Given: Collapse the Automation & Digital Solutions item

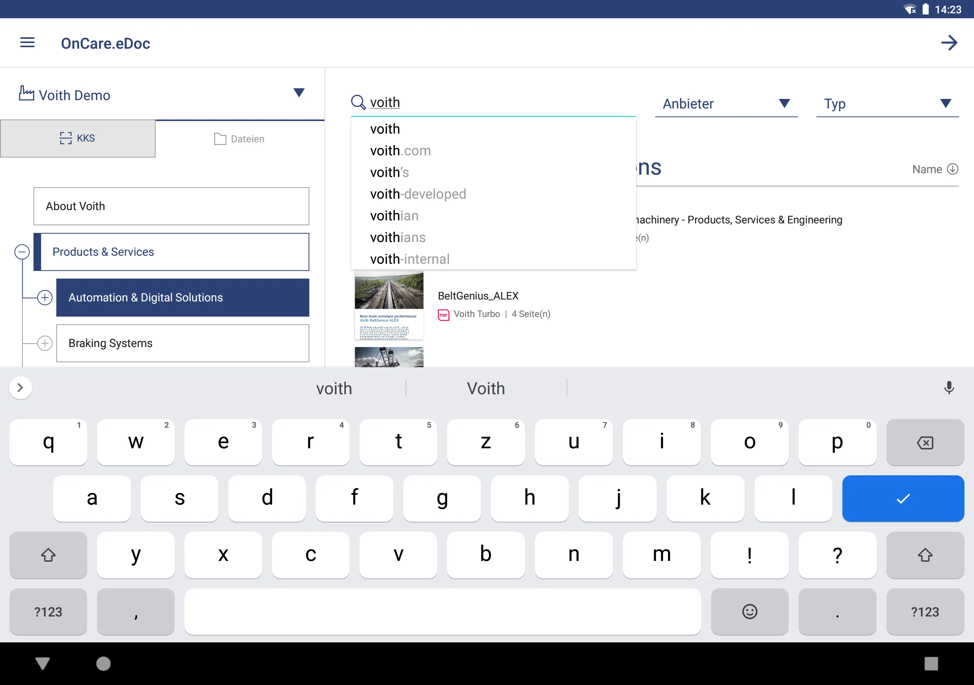Looking at the screenshot, I should pyautogui.click(x=44, y=296).
